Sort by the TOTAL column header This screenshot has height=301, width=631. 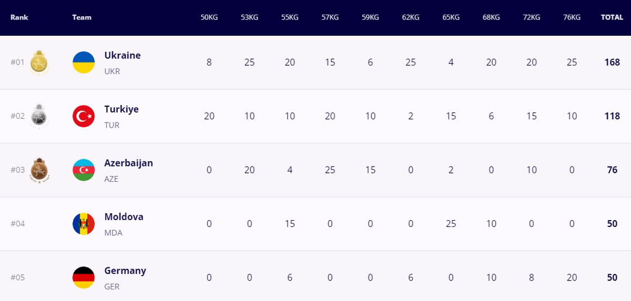point(612,17)
